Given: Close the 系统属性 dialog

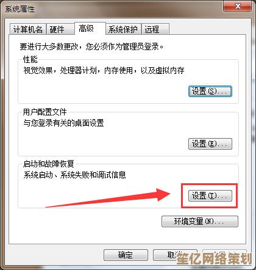Looking at the screenshot, I should click(x=238, y=6).
